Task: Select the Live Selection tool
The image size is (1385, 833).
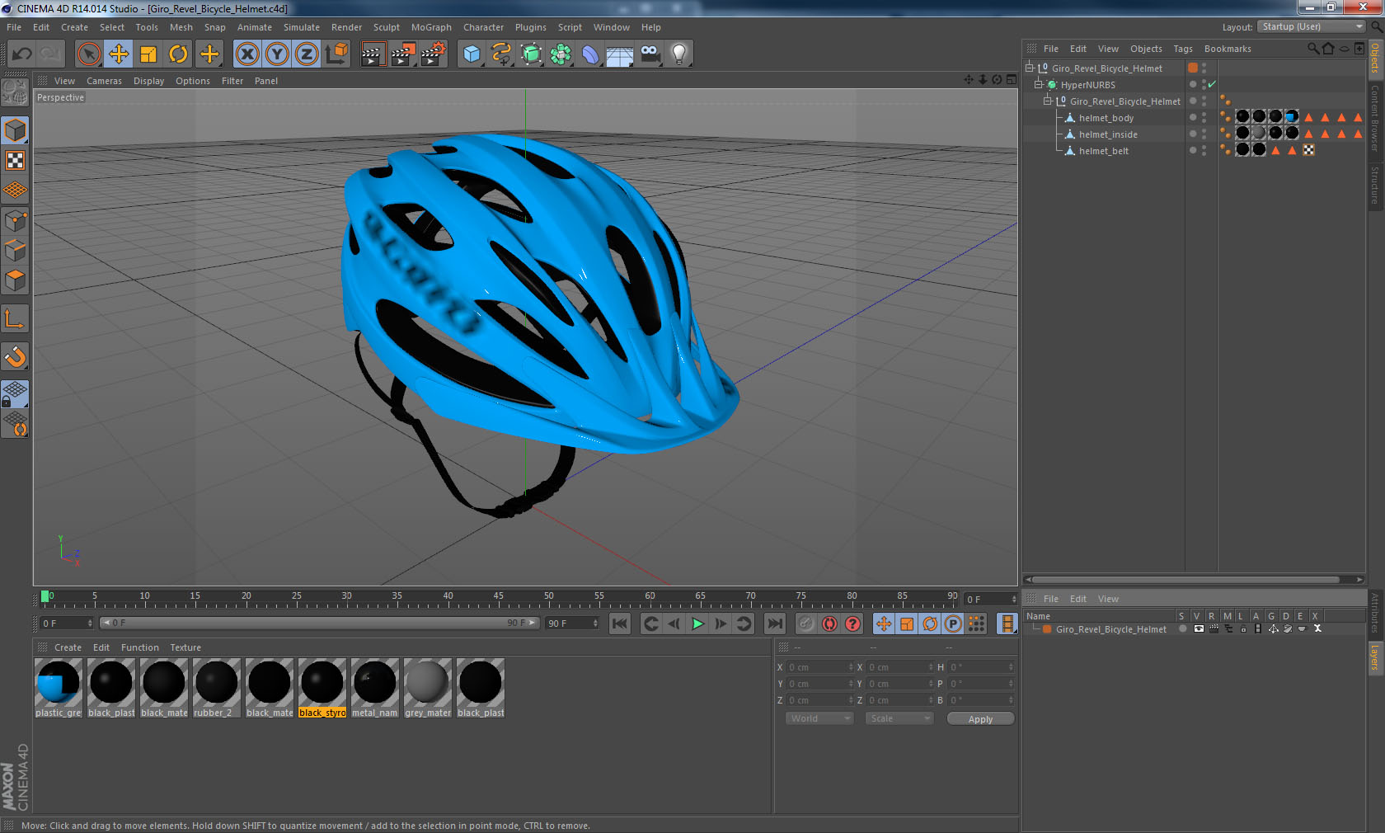Action: (88, 54)
